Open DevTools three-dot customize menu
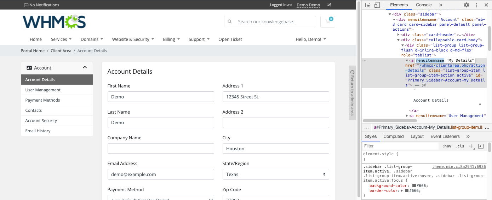This screenshot has width=492, height=200. (x=476, y=5)
